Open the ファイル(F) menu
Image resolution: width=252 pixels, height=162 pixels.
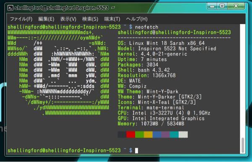coord(21,19)
